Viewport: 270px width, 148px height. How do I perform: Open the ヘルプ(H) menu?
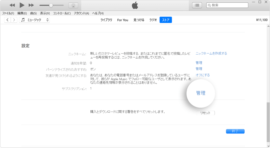(x=98, y=13)
